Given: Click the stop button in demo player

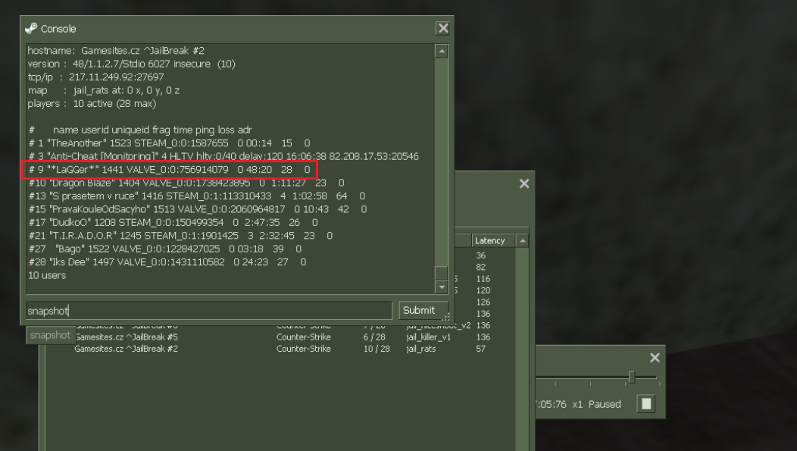Looking at the screenshot, I should [x=646, y=404].
